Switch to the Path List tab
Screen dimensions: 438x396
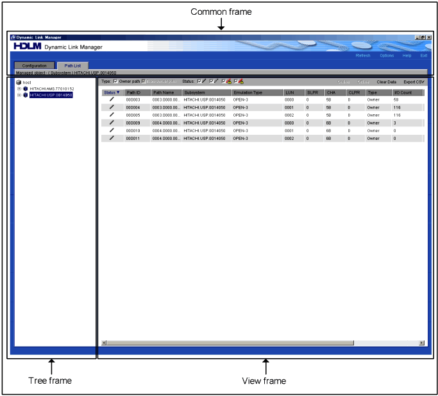[x=72, y=65]
